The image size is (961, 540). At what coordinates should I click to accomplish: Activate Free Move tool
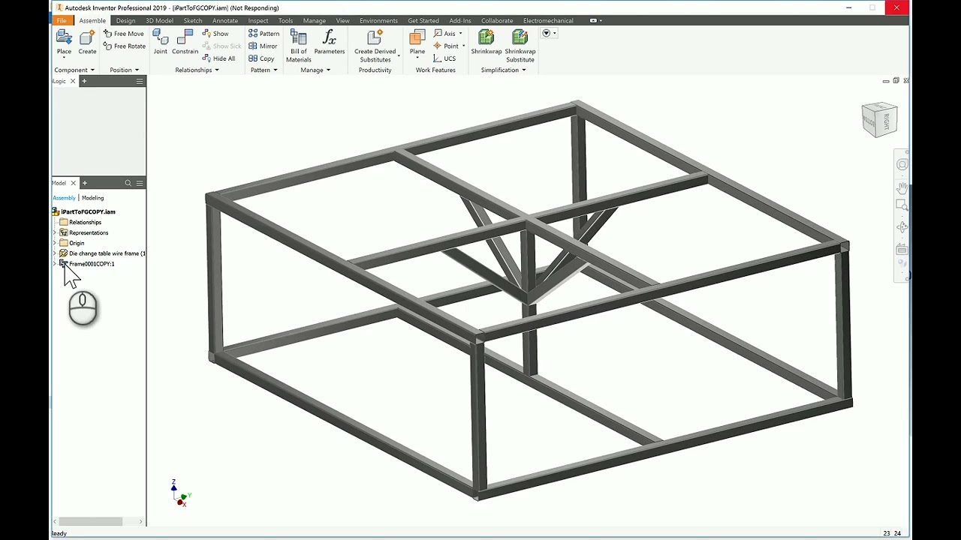tap(124, 34)
